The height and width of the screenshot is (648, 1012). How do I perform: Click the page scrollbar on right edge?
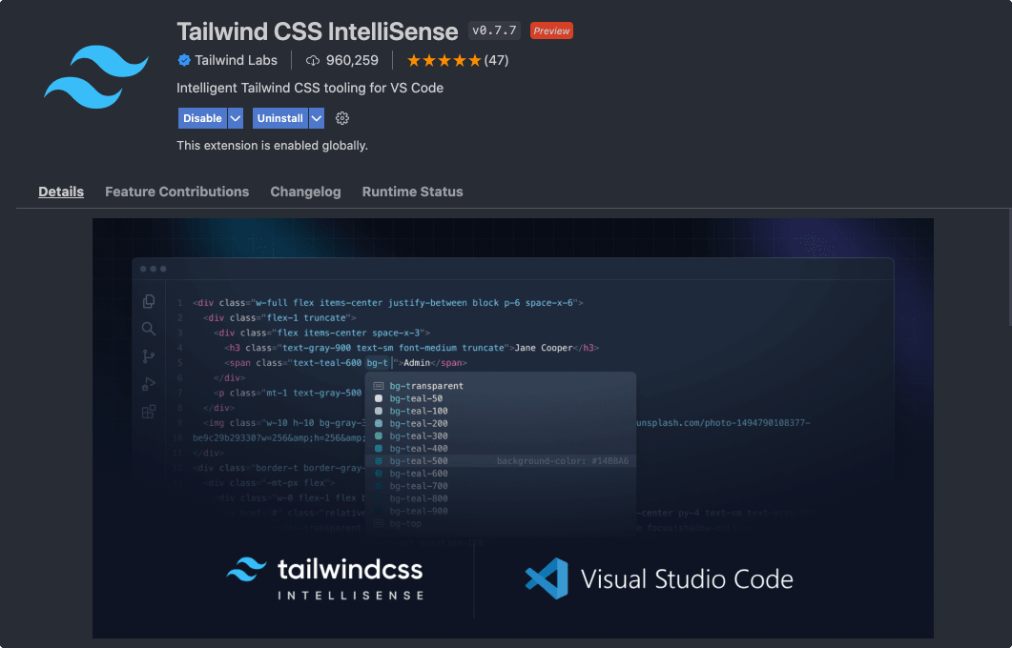point(1009,266)
